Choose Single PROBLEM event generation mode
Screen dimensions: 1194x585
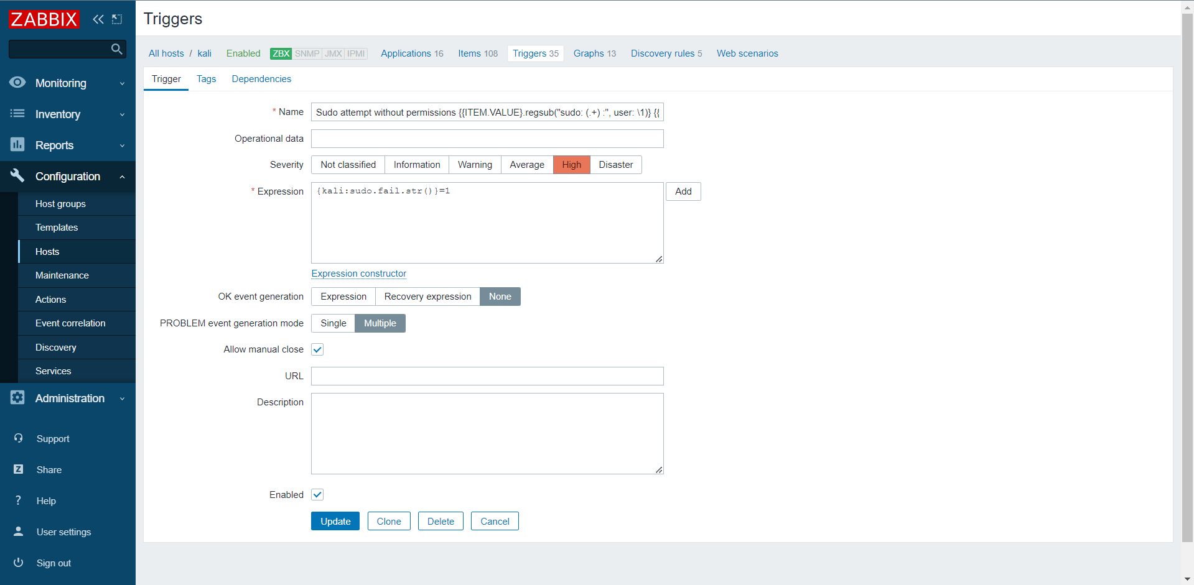(x=333, y=323)
